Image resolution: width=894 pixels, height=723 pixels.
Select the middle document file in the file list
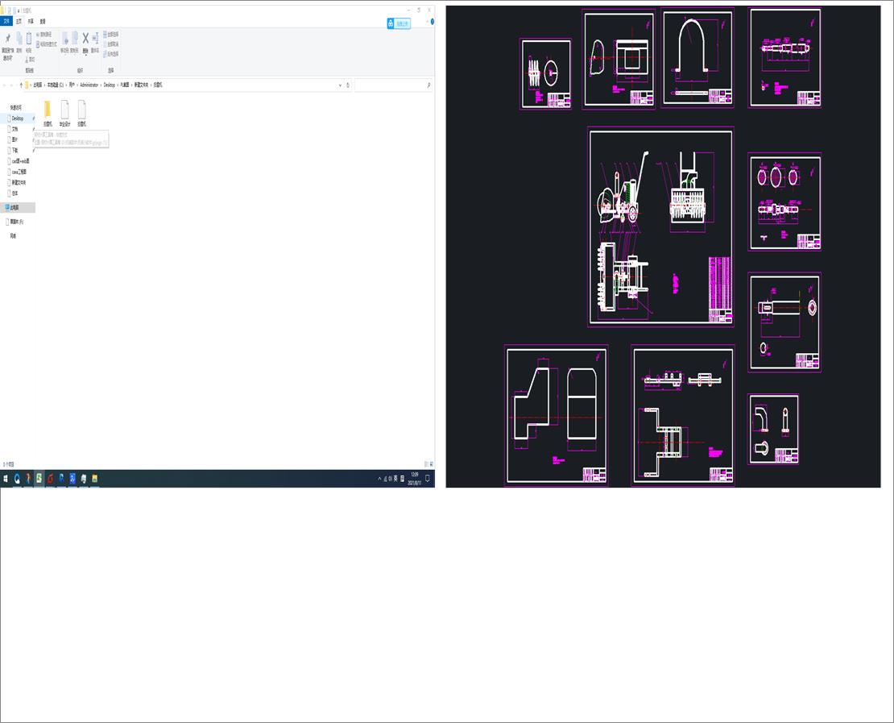coord(65,113)
